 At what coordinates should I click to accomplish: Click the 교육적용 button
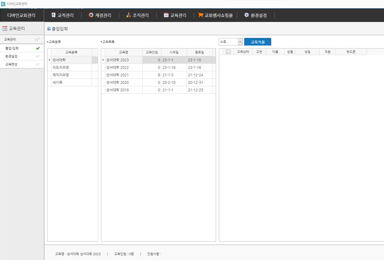click(x=258, y=42)
